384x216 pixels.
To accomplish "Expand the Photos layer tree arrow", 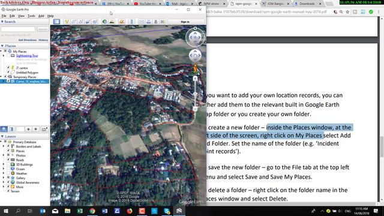I will pyautogui.click(x=4, y=155).
